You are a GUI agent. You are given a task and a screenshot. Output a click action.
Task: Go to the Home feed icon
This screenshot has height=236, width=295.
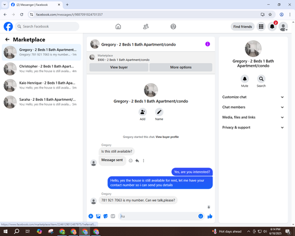118,27
